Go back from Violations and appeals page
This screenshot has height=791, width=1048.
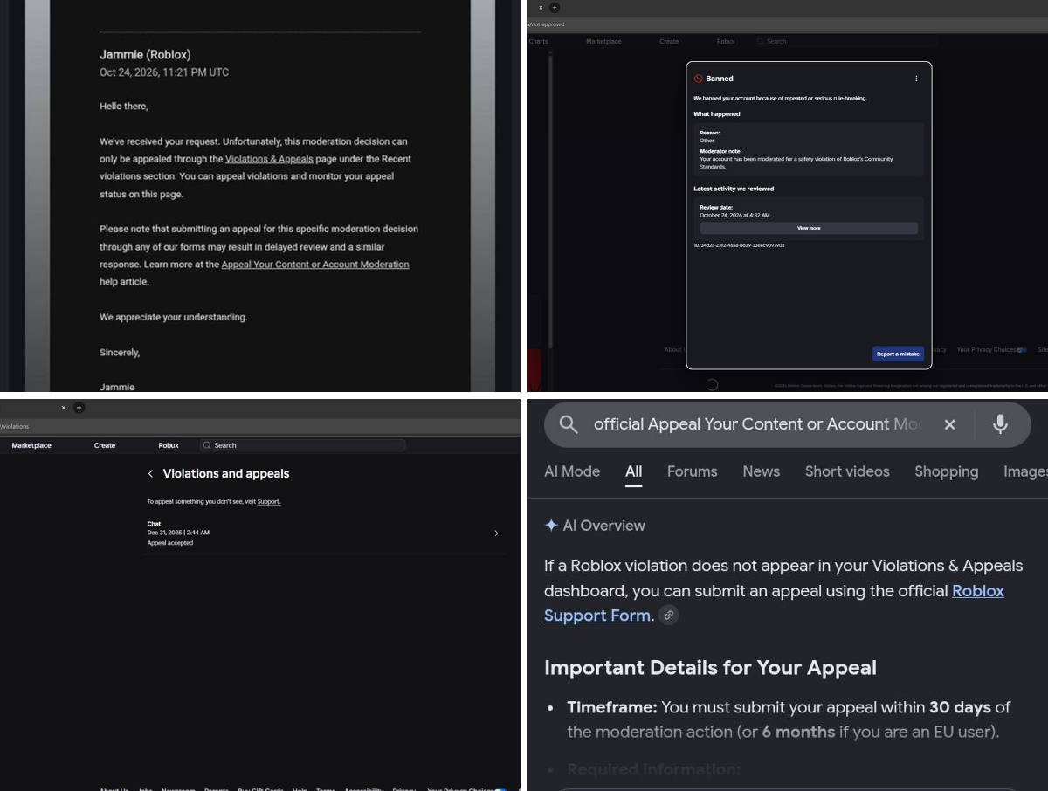(x=150, y=474)
